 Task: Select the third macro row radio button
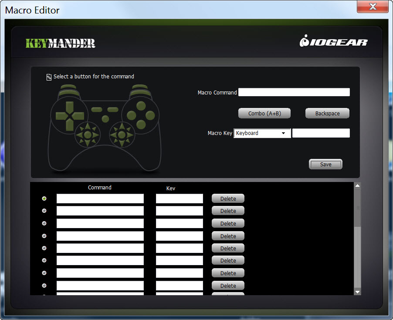tap(44, 223)
